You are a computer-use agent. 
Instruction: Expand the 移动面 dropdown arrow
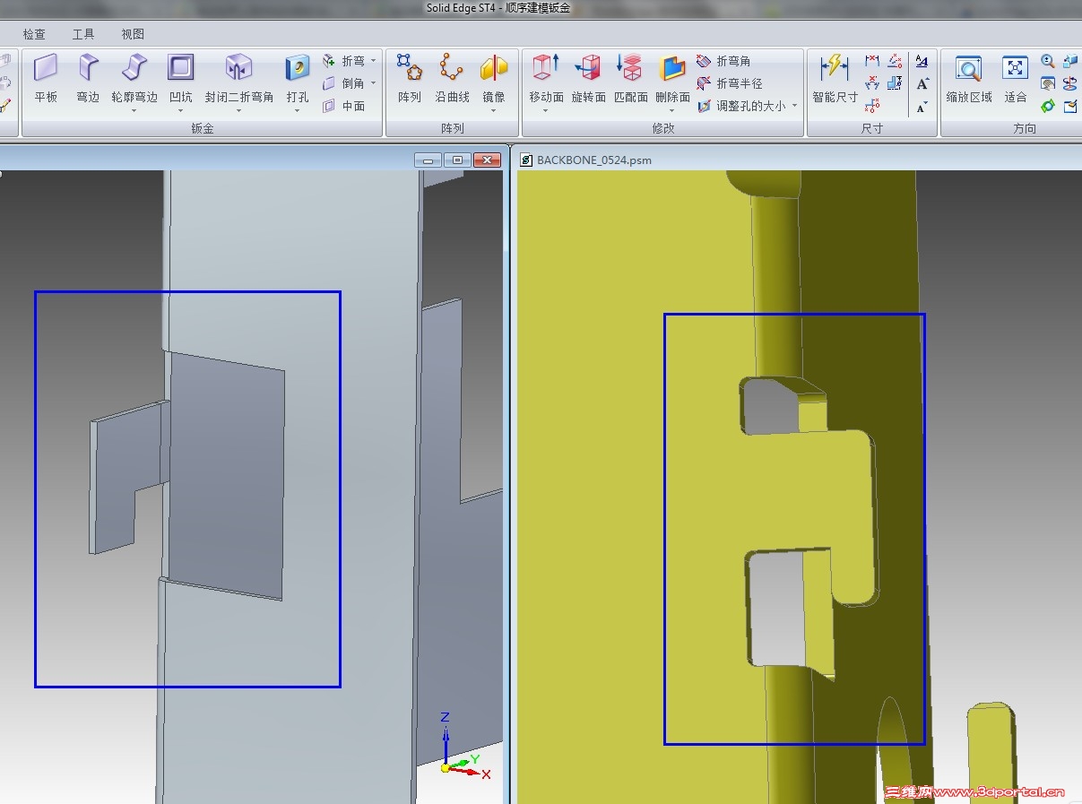[546, 111]
